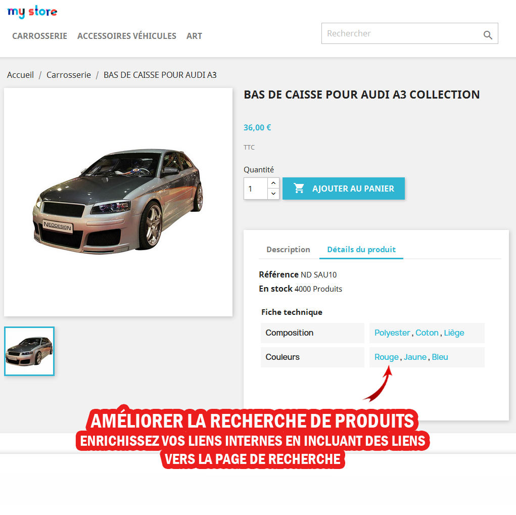Viewport: 516px width, 515px height.
Task: Follow the Liège composition link
Action: pyautogui.click(x=454, y=333)
